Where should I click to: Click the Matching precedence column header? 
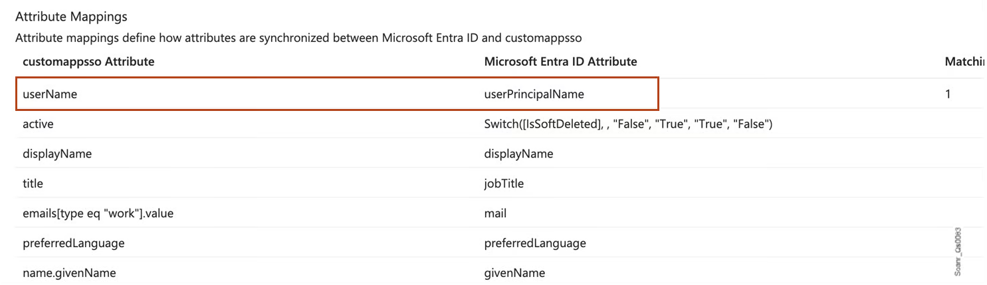[x=964, y=62]
